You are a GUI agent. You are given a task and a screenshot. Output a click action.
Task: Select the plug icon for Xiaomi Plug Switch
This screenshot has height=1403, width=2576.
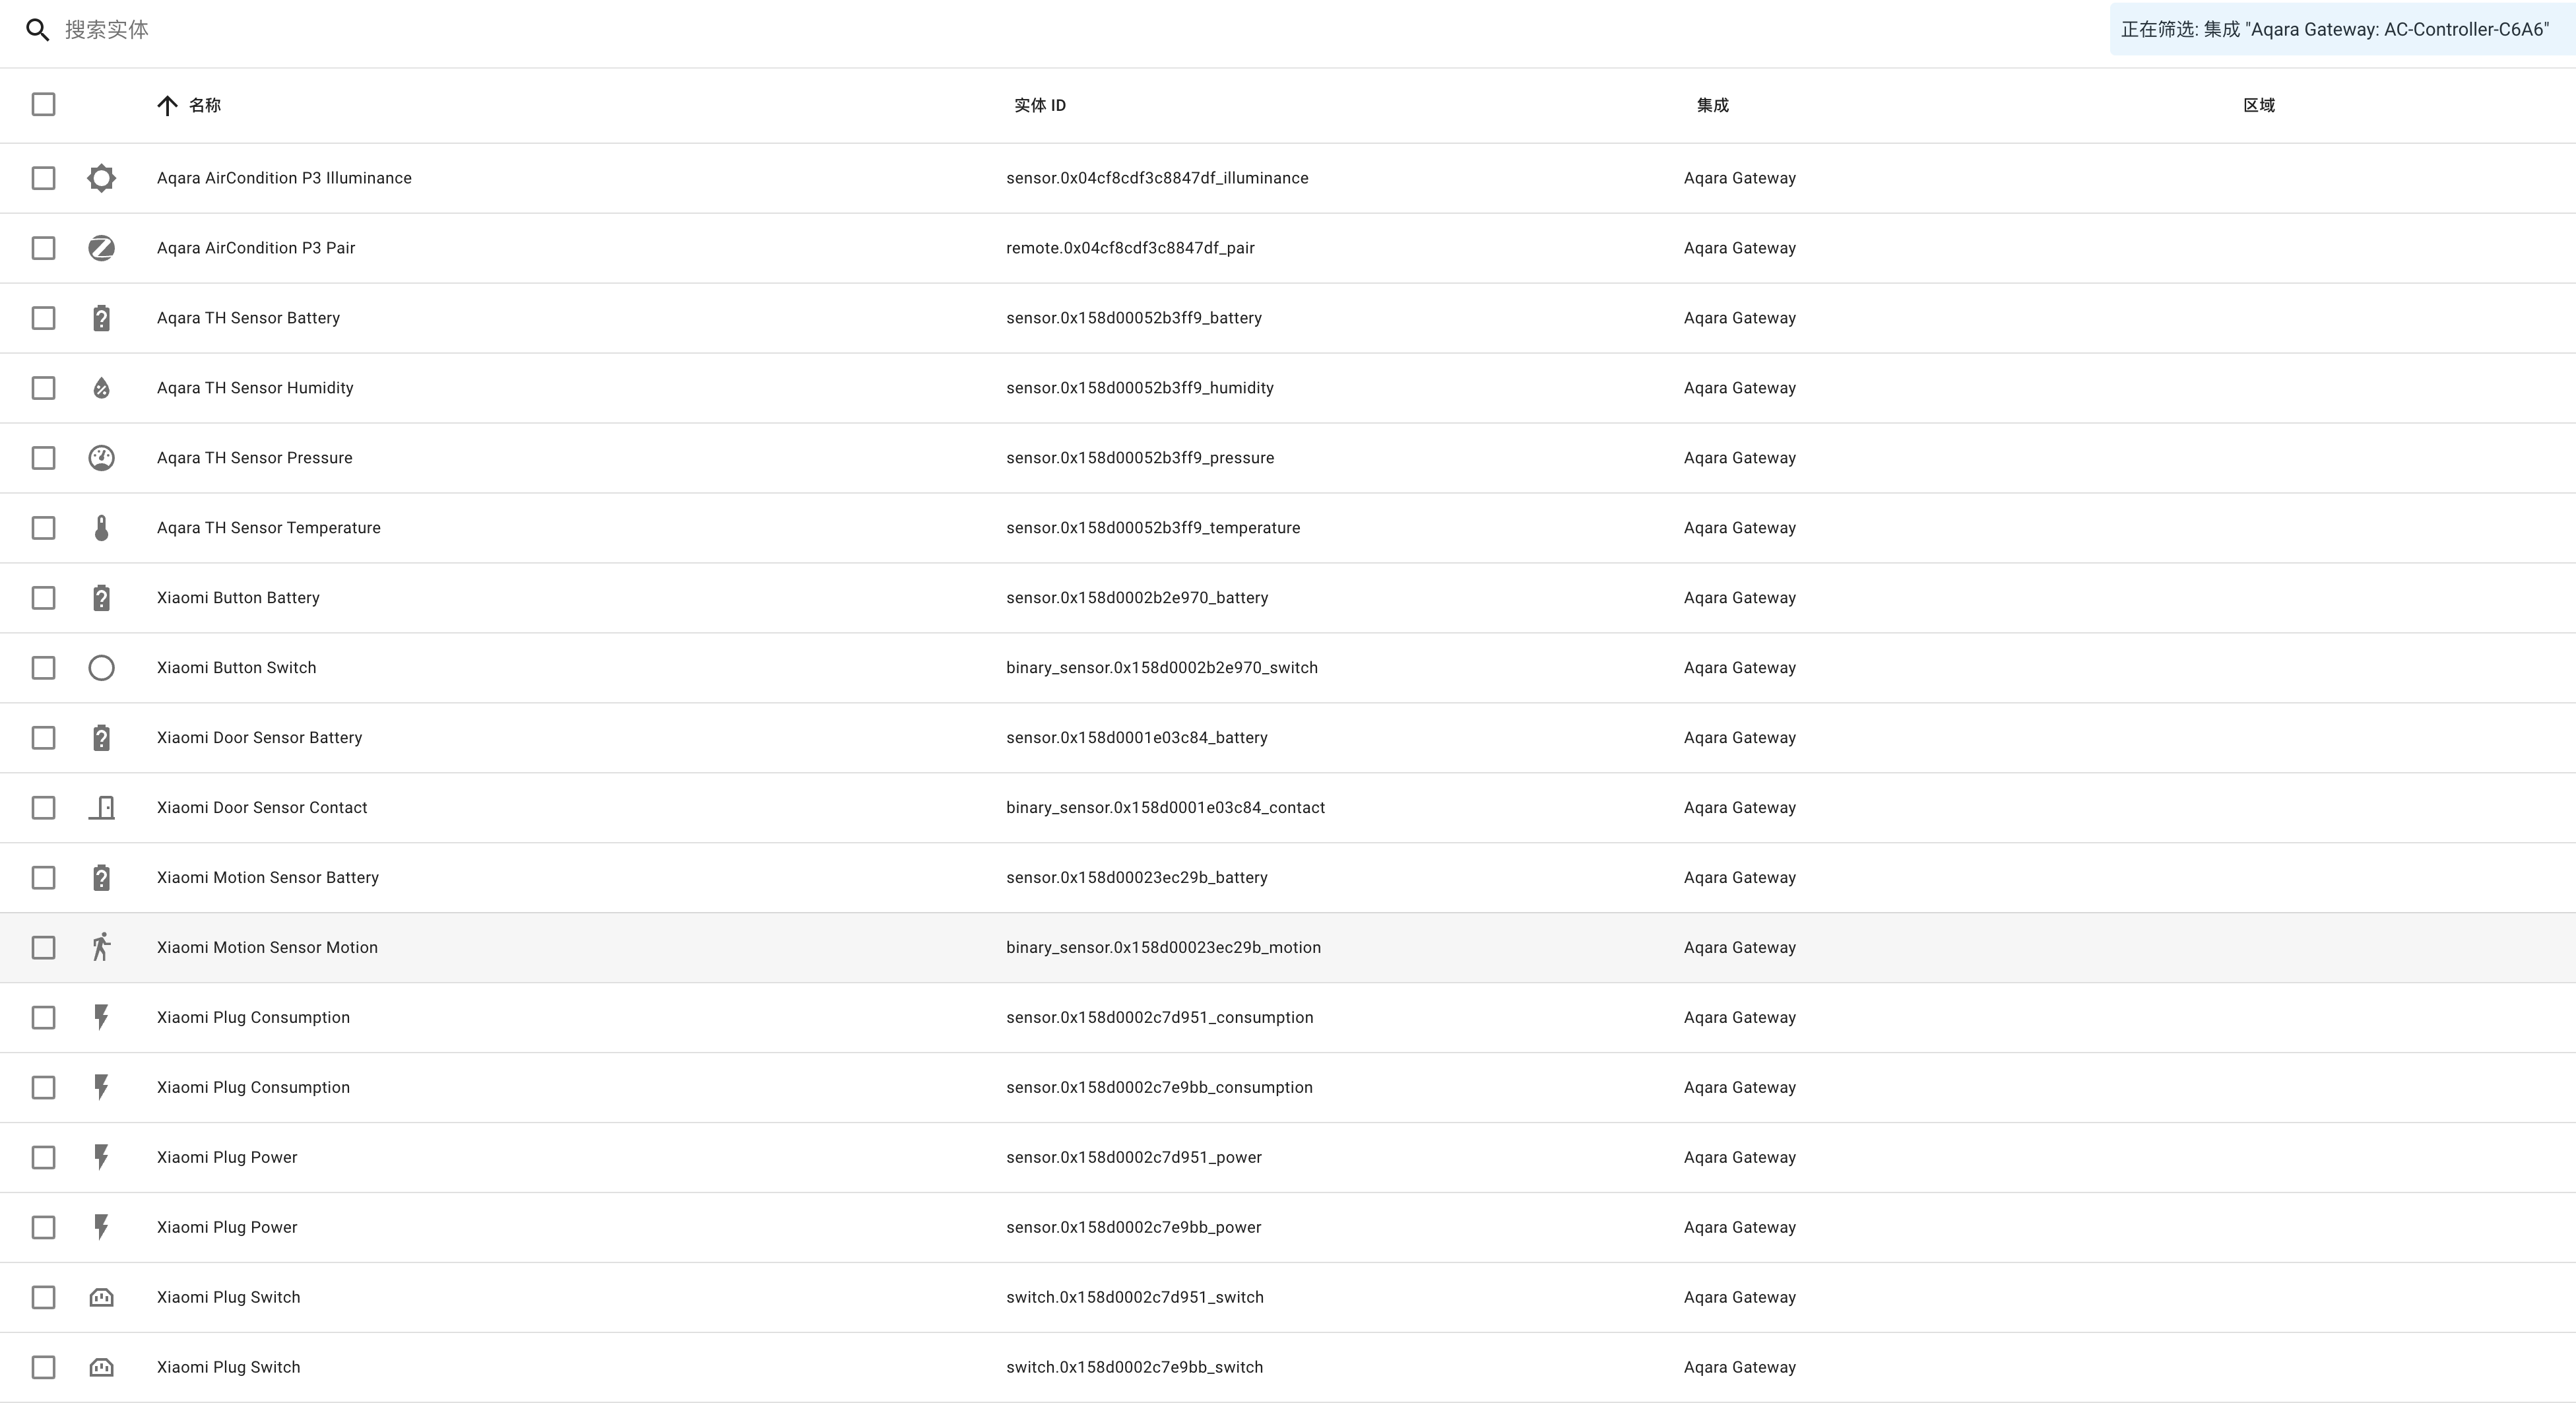(x=101, y=1297)
